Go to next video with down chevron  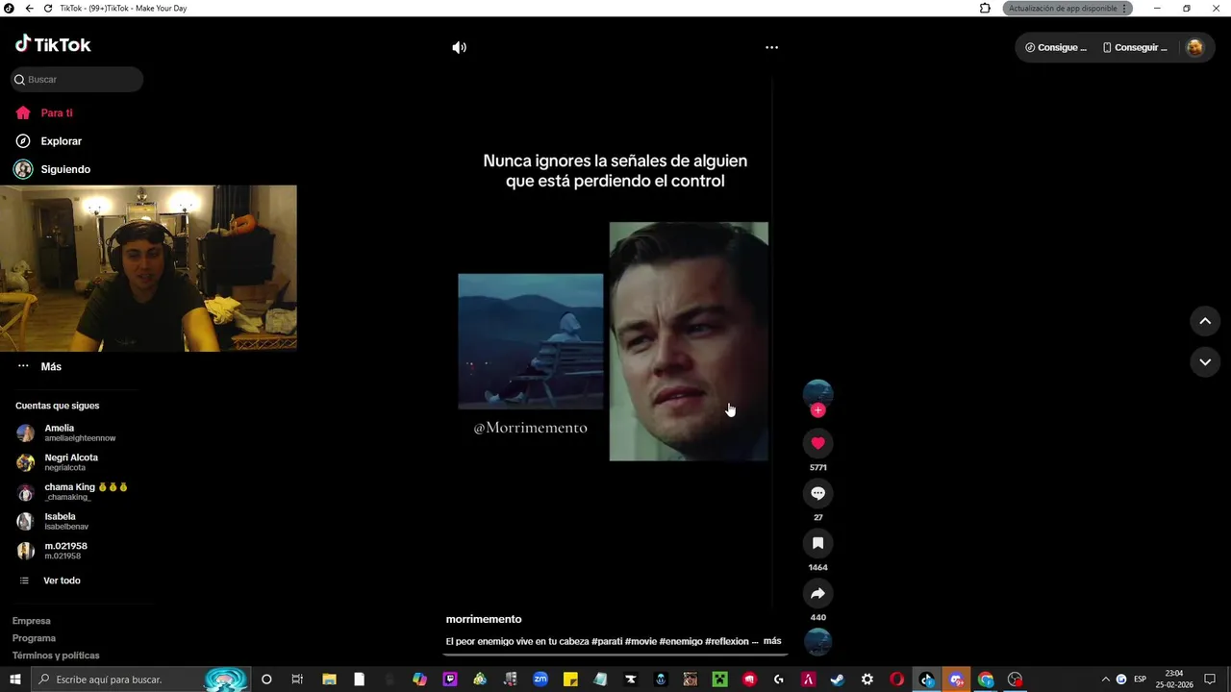pos(1205,361)
